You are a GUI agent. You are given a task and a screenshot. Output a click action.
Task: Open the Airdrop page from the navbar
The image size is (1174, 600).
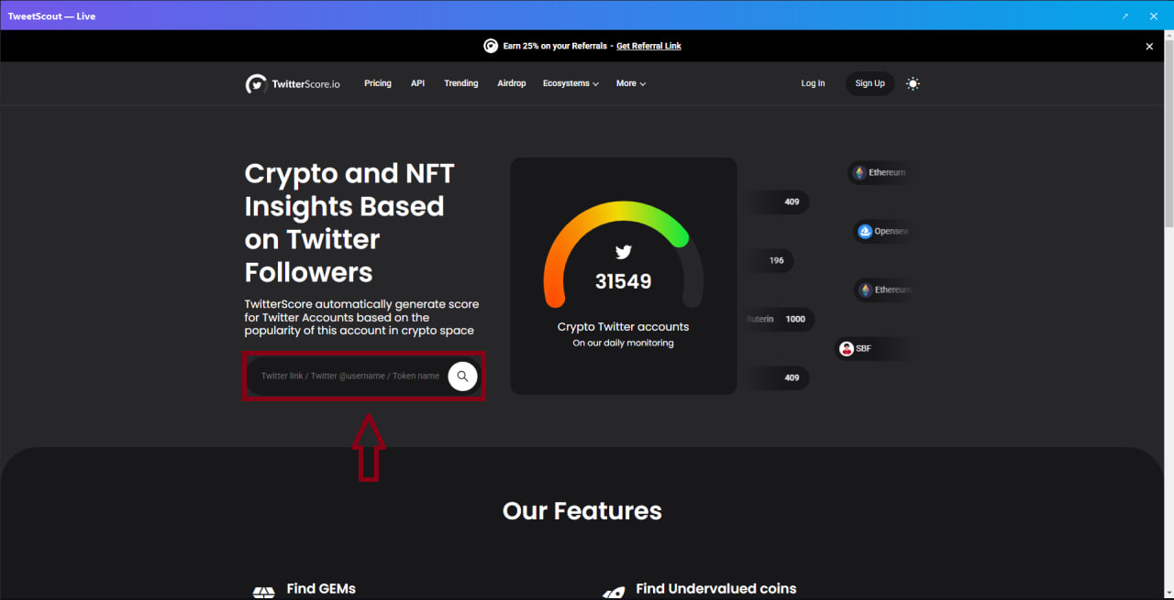coord(512,83)
